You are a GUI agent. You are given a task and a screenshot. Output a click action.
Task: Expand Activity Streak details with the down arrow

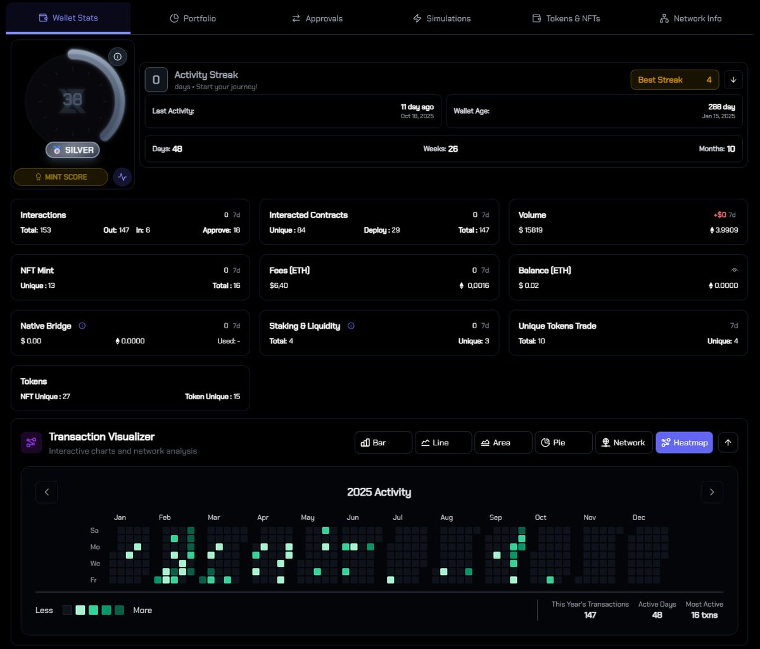point(733,80)
